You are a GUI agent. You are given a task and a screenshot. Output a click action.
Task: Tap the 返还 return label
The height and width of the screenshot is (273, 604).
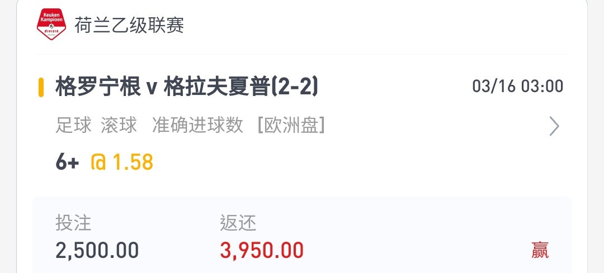pos(238,223)
